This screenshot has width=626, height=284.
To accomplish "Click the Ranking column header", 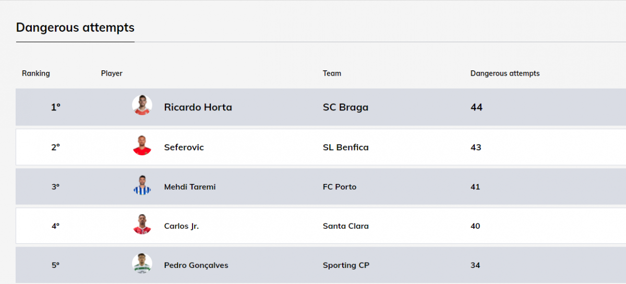I will click(36, 73).
